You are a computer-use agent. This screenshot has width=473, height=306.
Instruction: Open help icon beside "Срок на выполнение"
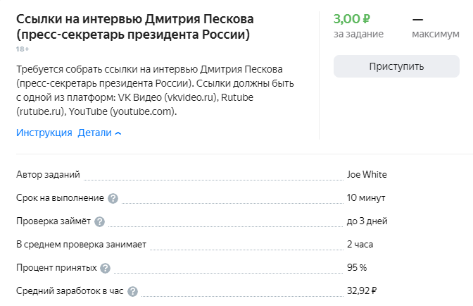(x=113, y=198)
